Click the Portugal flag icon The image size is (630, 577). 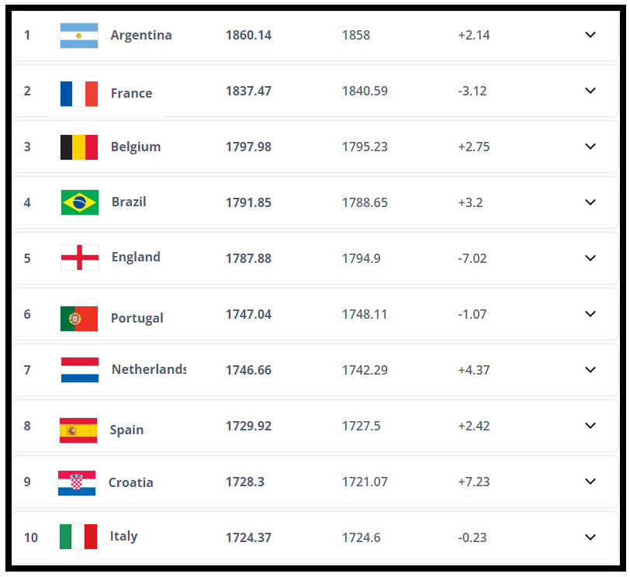(79, 318)
